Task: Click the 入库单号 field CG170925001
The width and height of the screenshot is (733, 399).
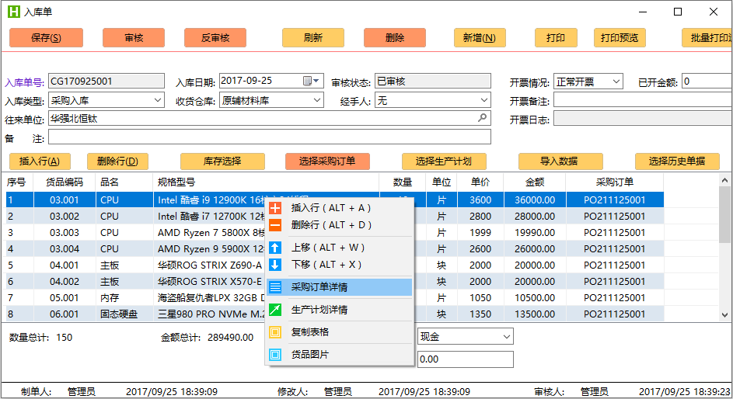Action: 106,82
